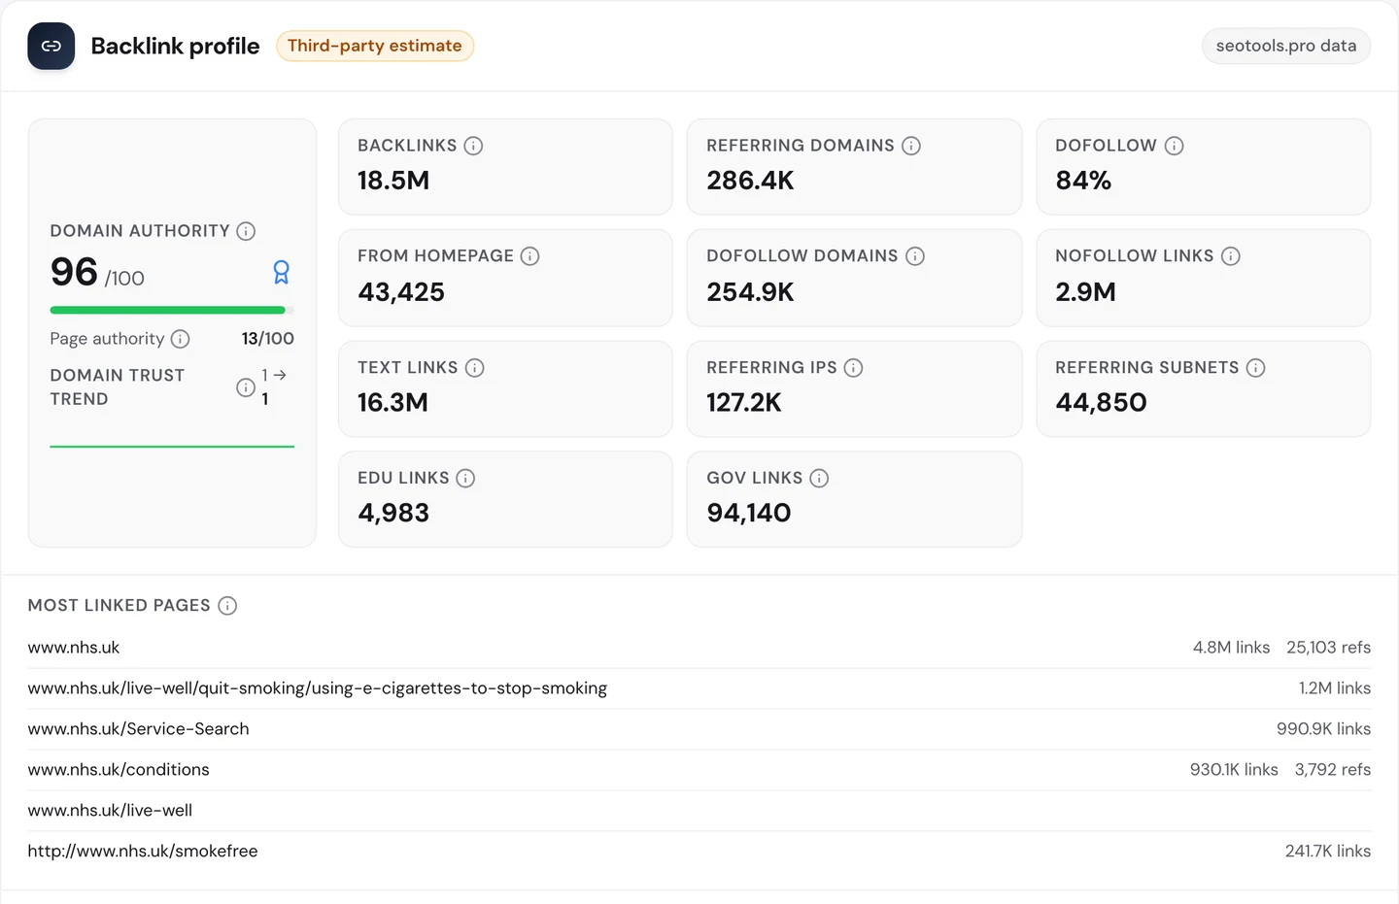Click the Text Links info icon

[x=475, y=368]
